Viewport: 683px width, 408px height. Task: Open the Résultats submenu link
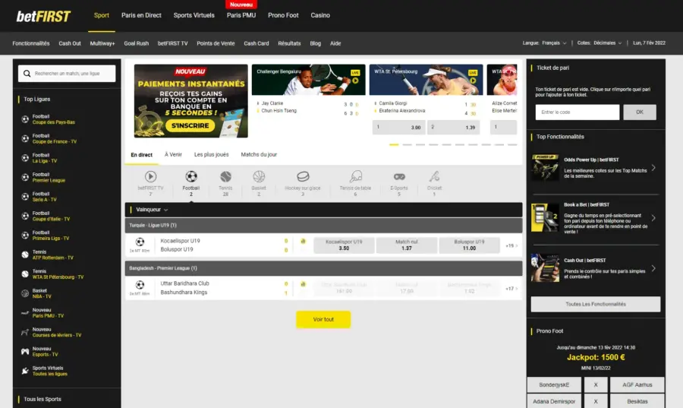(289, 43)
